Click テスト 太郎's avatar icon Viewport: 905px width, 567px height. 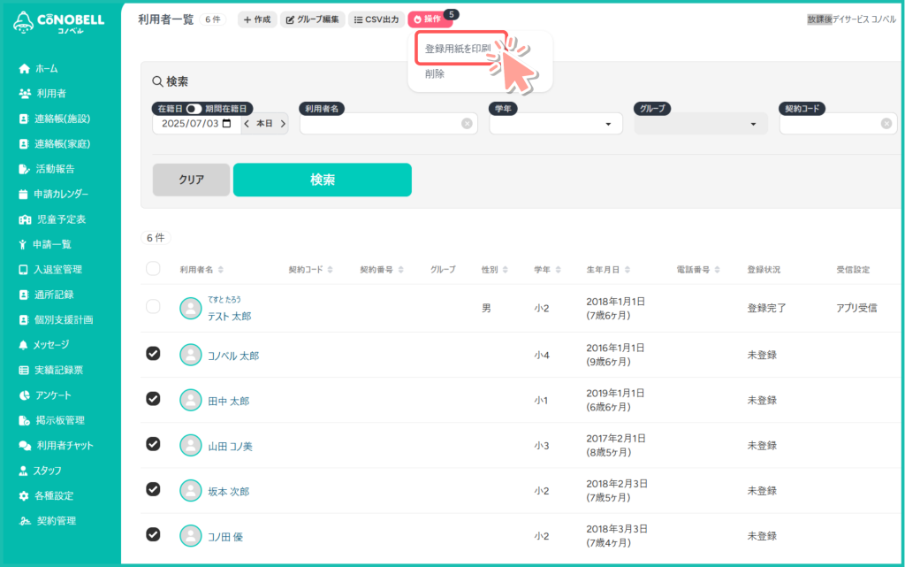190,308
